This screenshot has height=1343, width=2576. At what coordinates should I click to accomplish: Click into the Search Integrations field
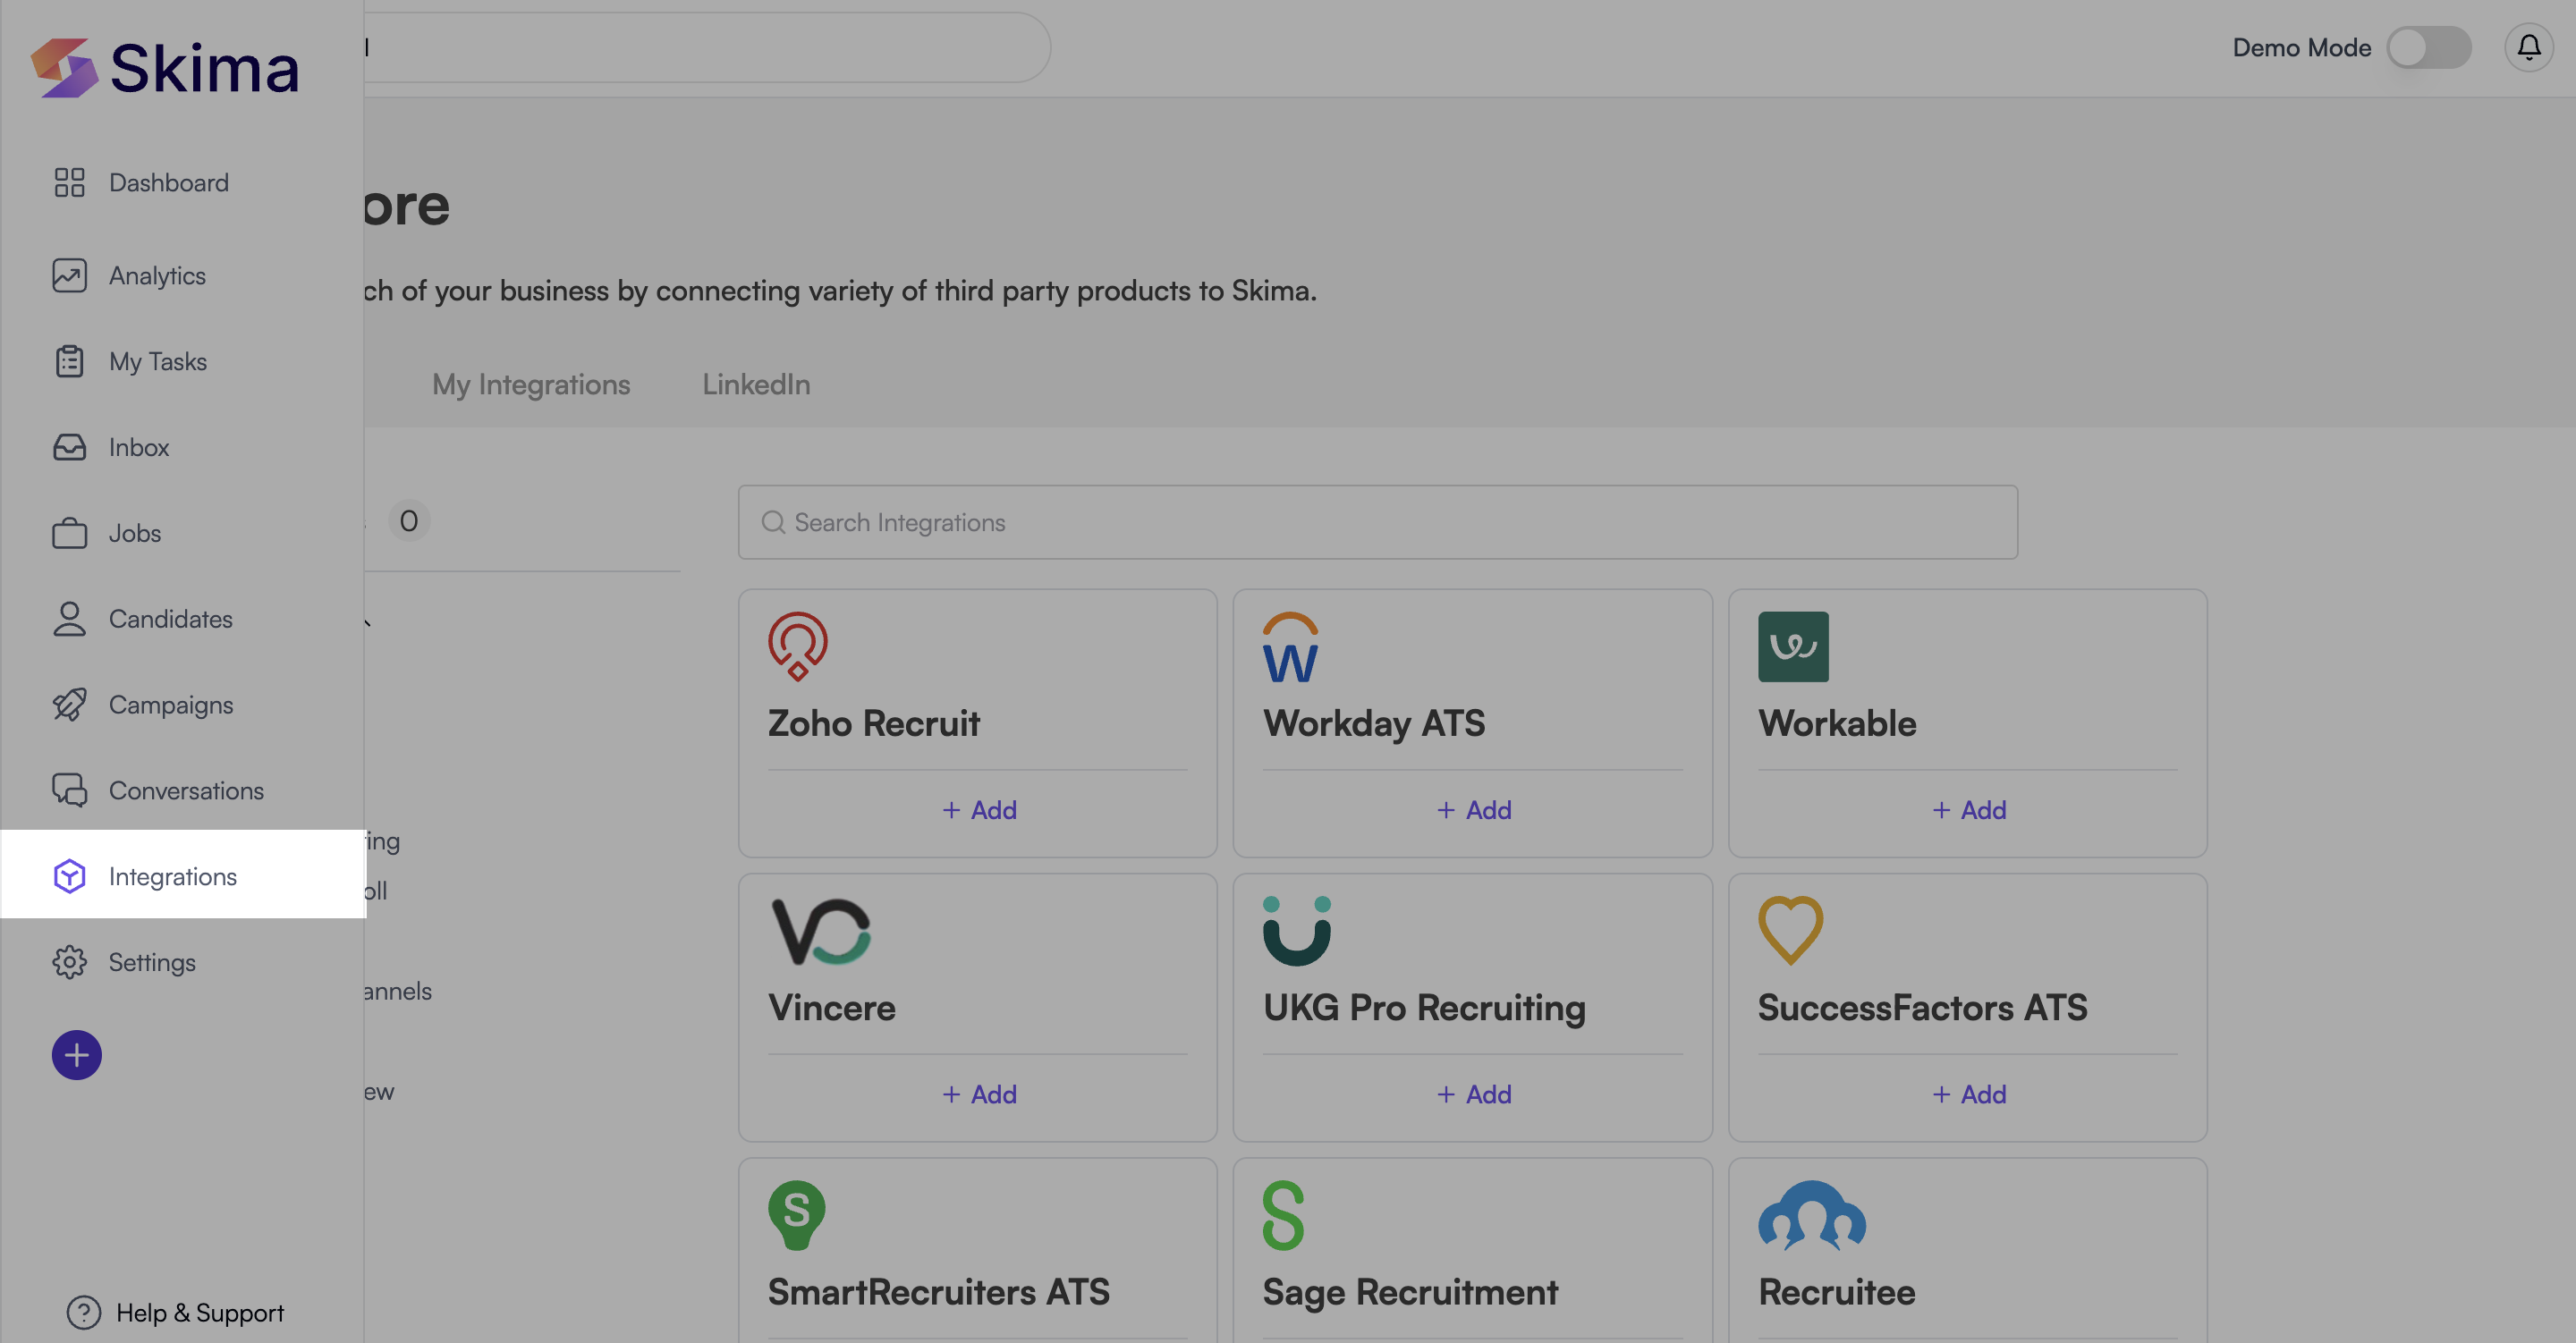(1377, 522)
